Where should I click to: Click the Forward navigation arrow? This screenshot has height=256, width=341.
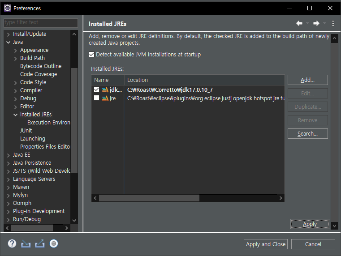pyautogui.click(x=316, y=23)
